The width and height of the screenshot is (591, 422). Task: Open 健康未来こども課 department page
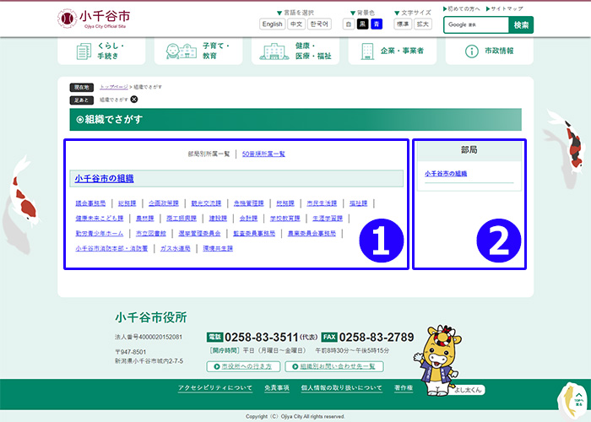(100, 218)
